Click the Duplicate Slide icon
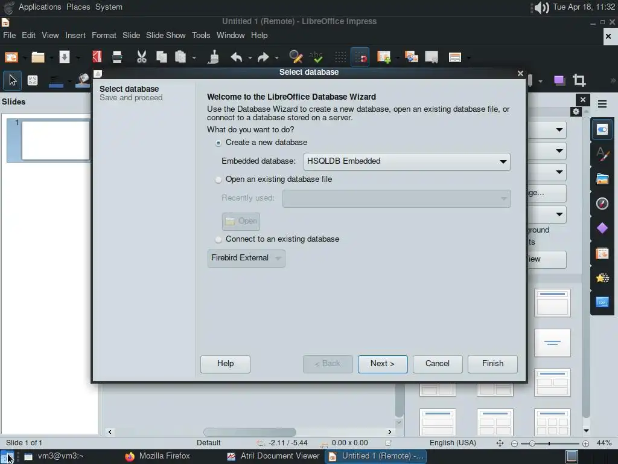This screenshot has height=464, width=618. pyautogui.click(x=412, y=57)
